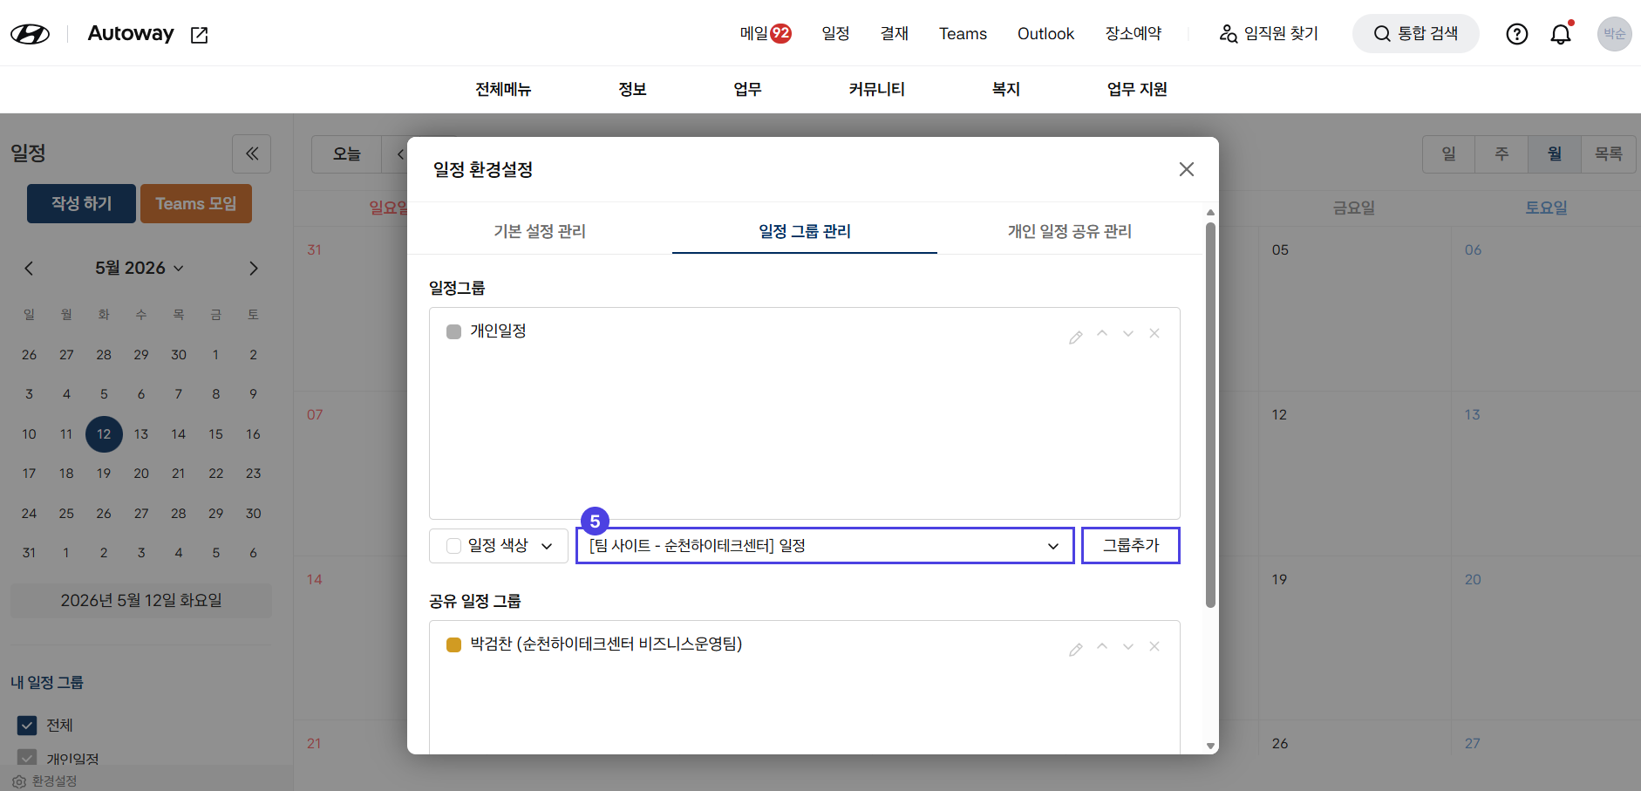Click the Teams 모임 button
This screenshot has width=1641, height=791.
196,203
